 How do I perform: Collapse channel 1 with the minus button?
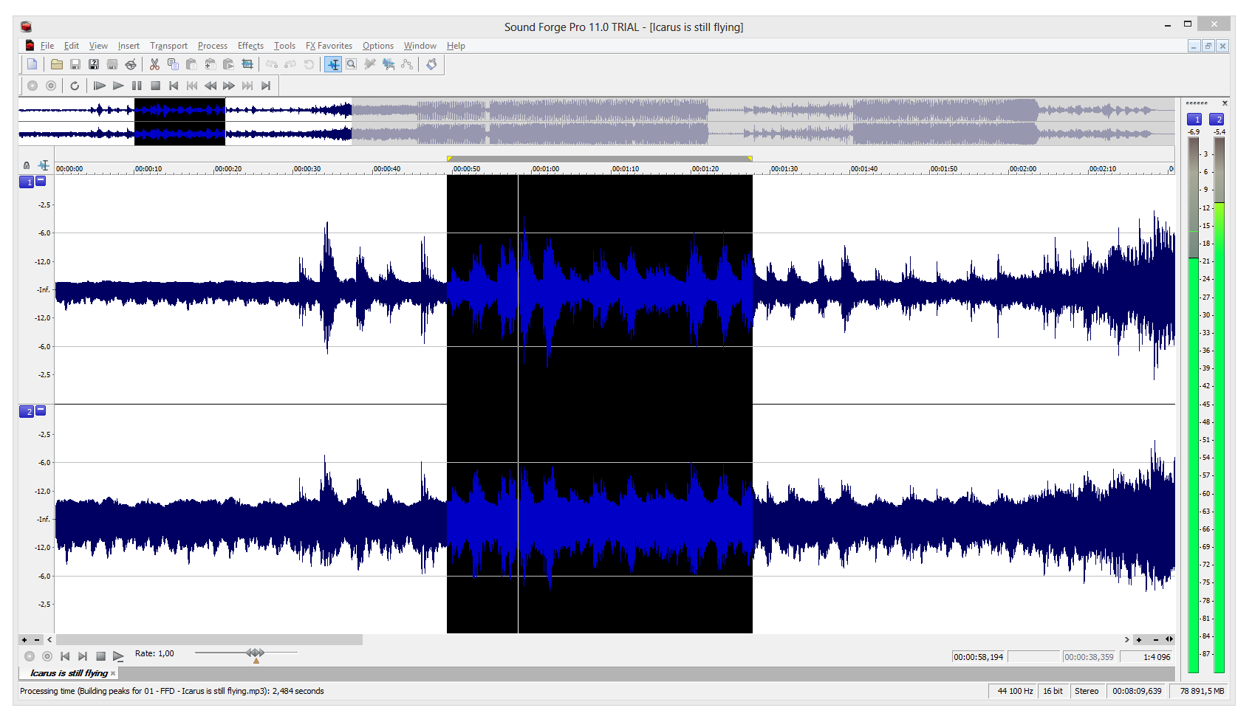pos(41,181)
